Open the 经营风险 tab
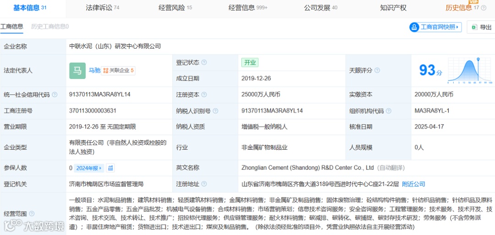Screen dimensions: 495x235 tap(175, 8)
